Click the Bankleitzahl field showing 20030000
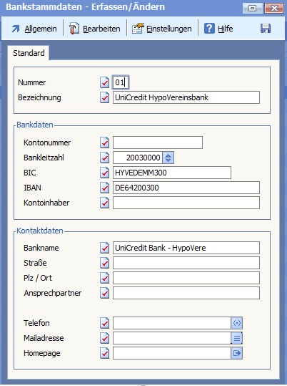Image resolution: width=287 pixels, height=386 pixels. [138, 158]
